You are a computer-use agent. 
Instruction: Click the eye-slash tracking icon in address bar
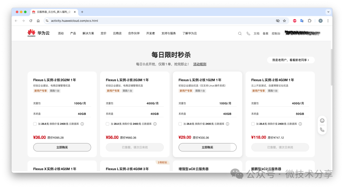coord(278,21)
